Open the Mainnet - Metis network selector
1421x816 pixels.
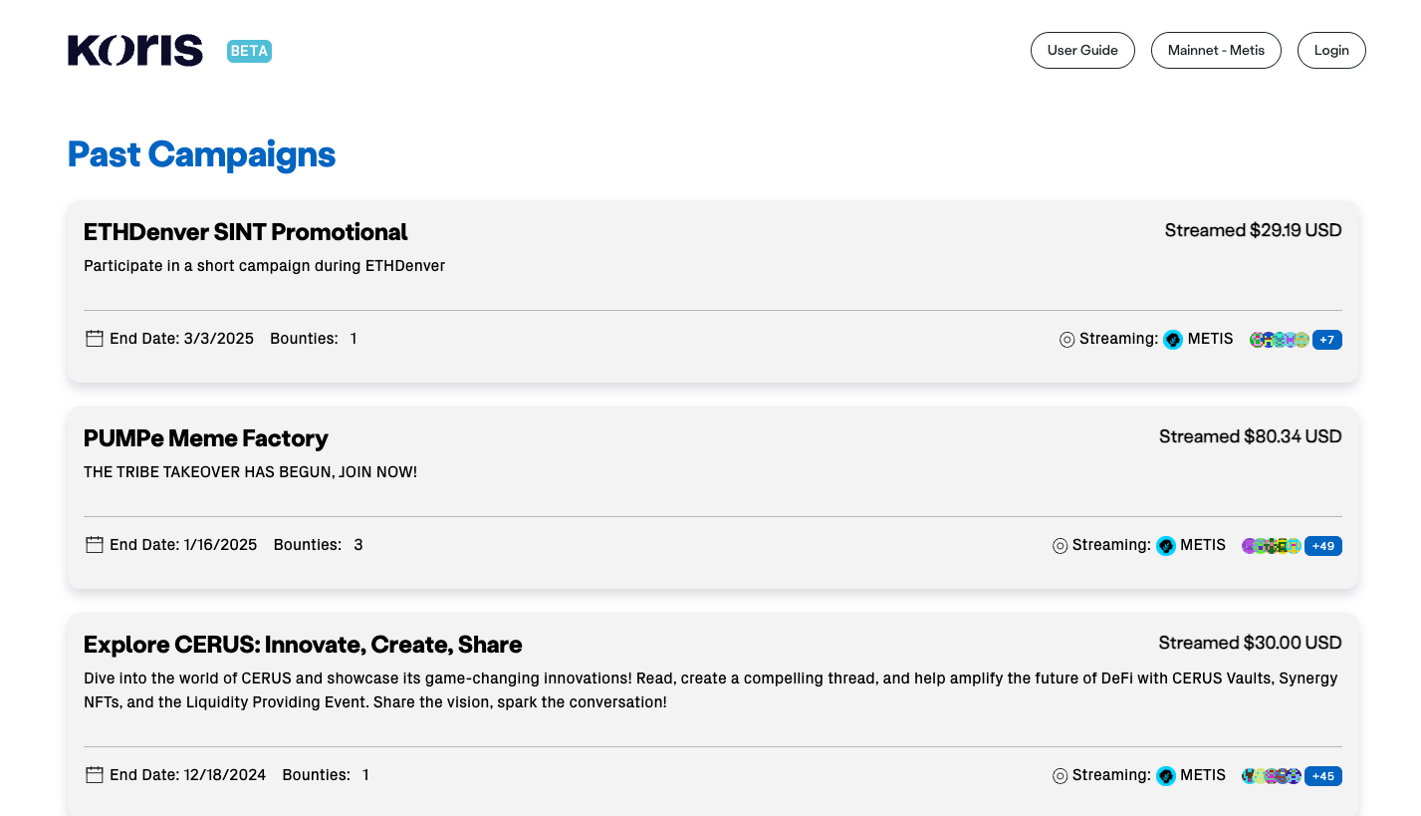[x=1216, y=50]
